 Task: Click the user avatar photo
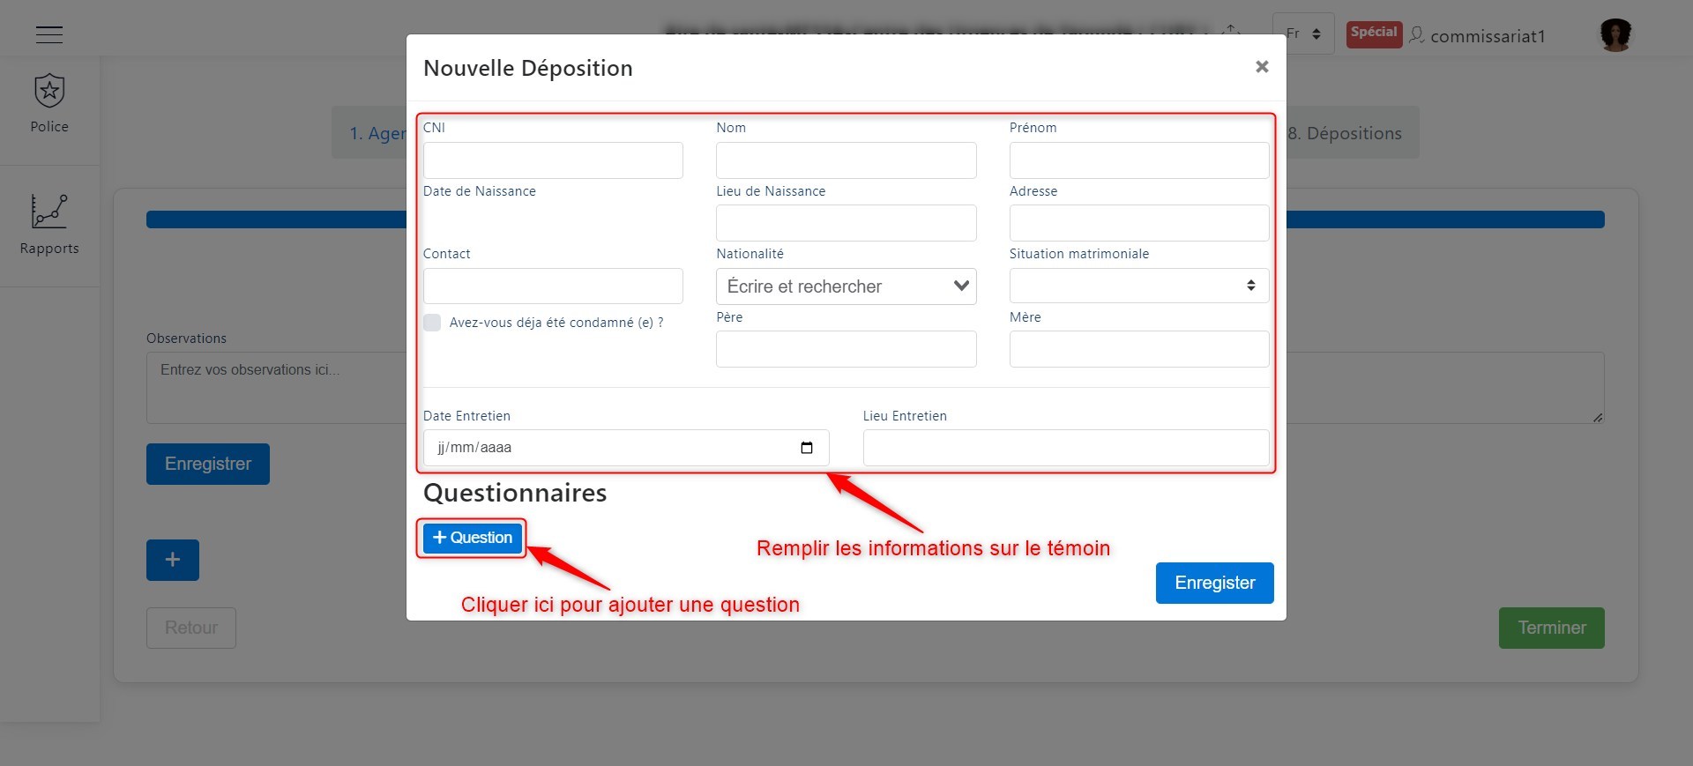pyautogui.click(x=1615, y=35)
